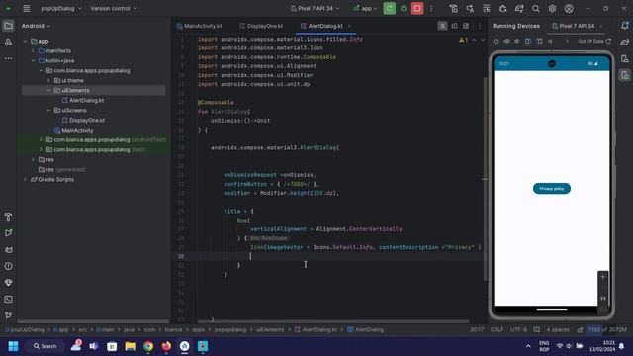
Task: Rerun the app with the green button
Action: (x=389, y=8)
